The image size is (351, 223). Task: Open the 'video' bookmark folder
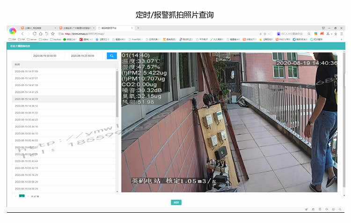click(x=44, y=39)
